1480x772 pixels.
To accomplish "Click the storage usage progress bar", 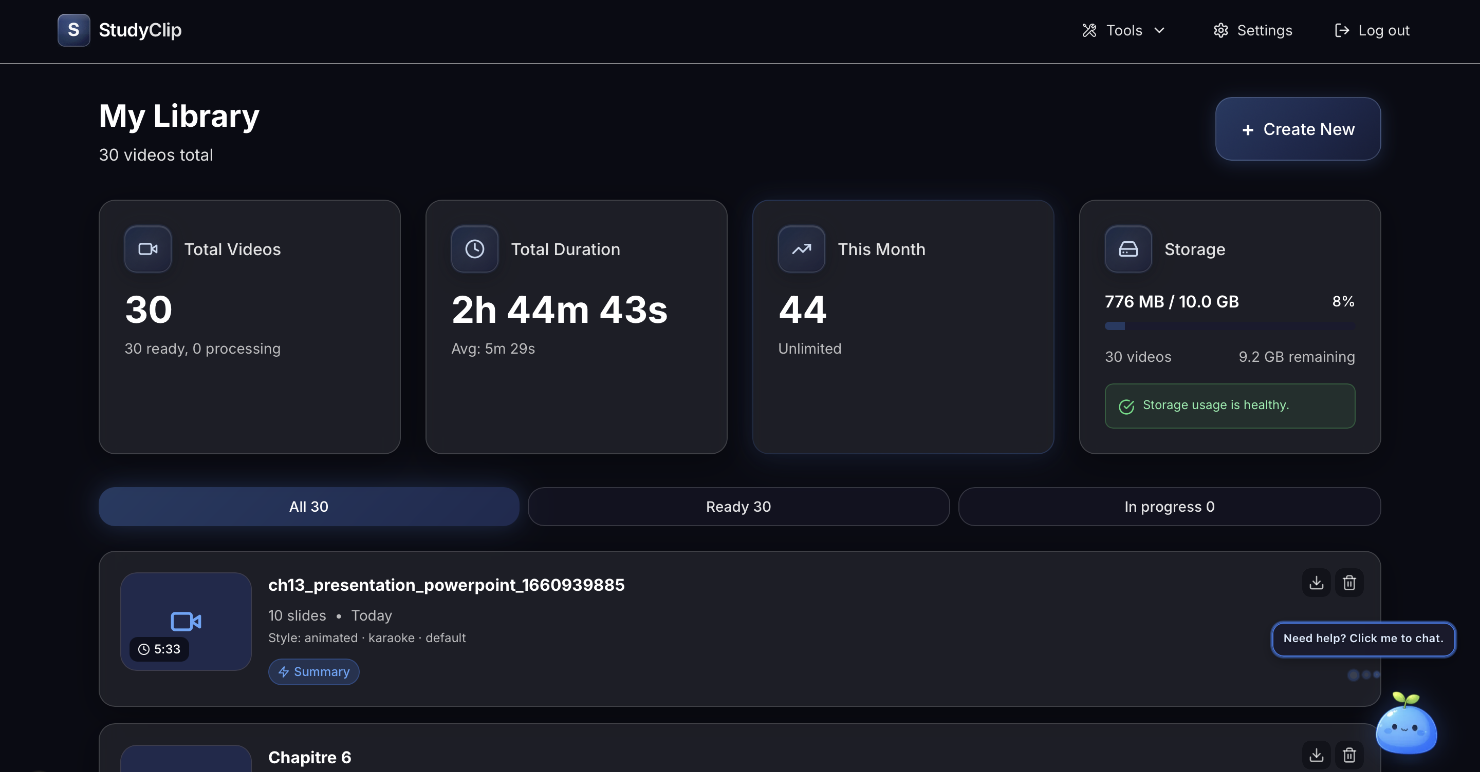I will pos(1230,326).
